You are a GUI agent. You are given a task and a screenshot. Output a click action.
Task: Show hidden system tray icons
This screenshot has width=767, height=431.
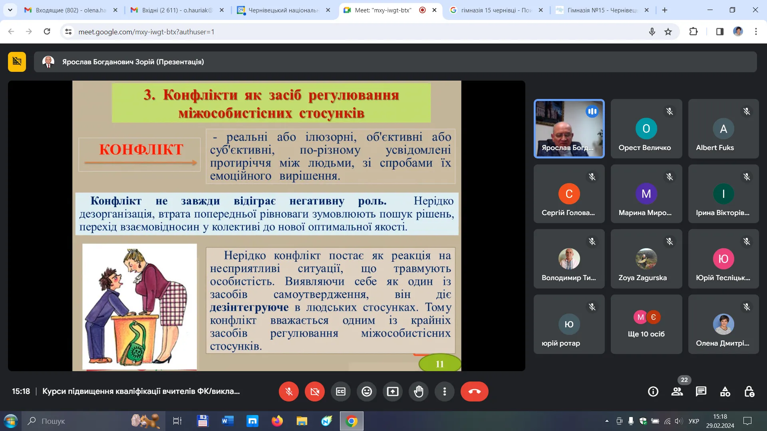click(607, 421)
